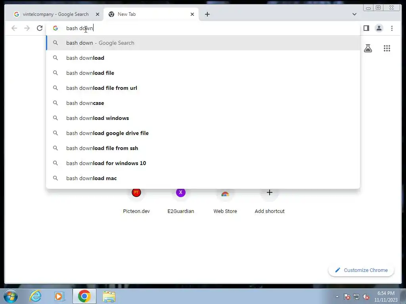
Task: Open the taskbar clock showing 6:54 PM
Action: (386, 296)
